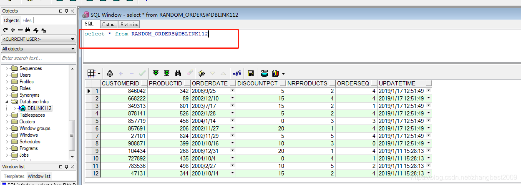
Task: Click inside the SQL editor text
Action: pos(146,34)
